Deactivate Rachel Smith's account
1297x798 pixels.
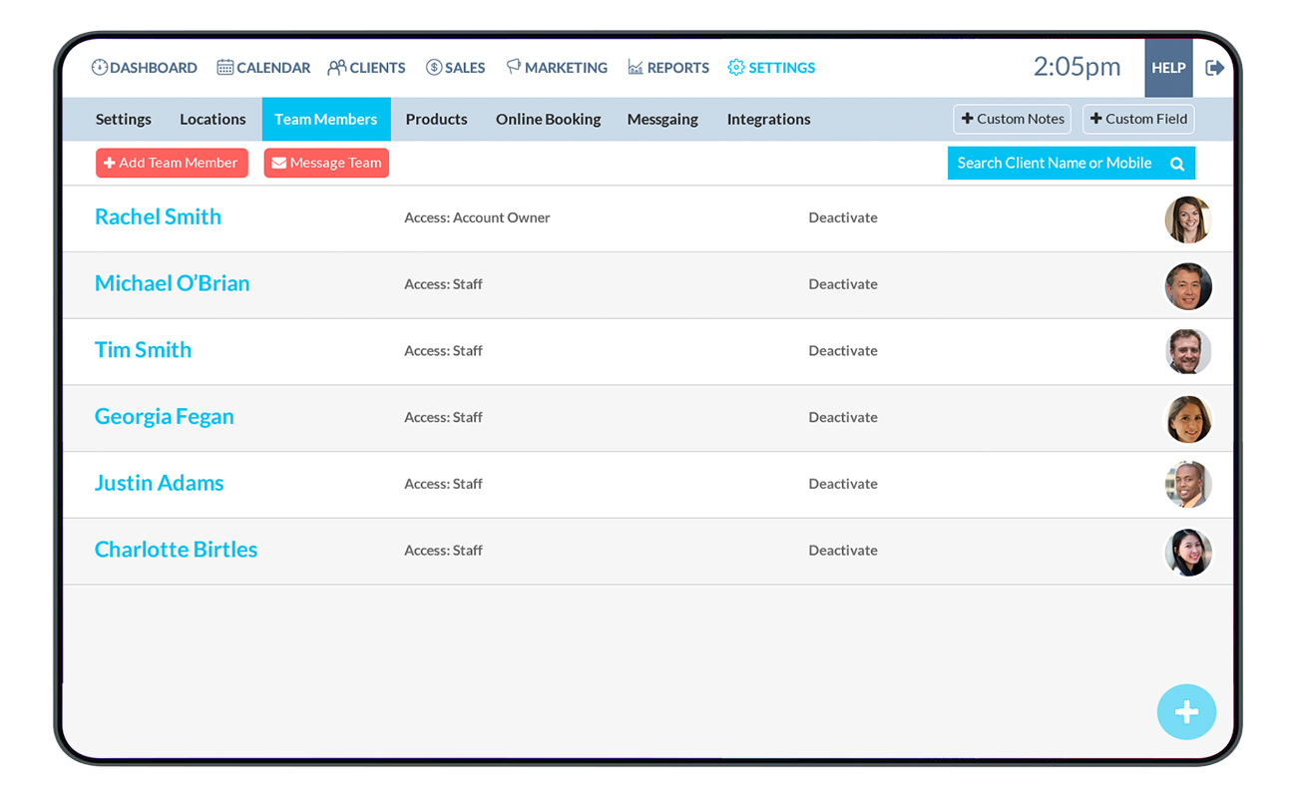pos(843,217)
